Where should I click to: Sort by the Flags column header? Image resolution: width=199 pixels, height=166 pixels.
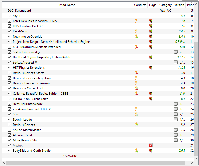click(x=152, y=5)
